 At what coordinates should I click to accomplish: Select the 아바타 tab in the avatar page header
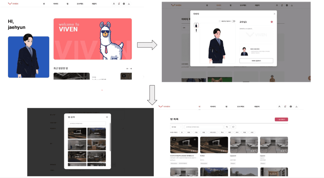(x=219, y=5)
